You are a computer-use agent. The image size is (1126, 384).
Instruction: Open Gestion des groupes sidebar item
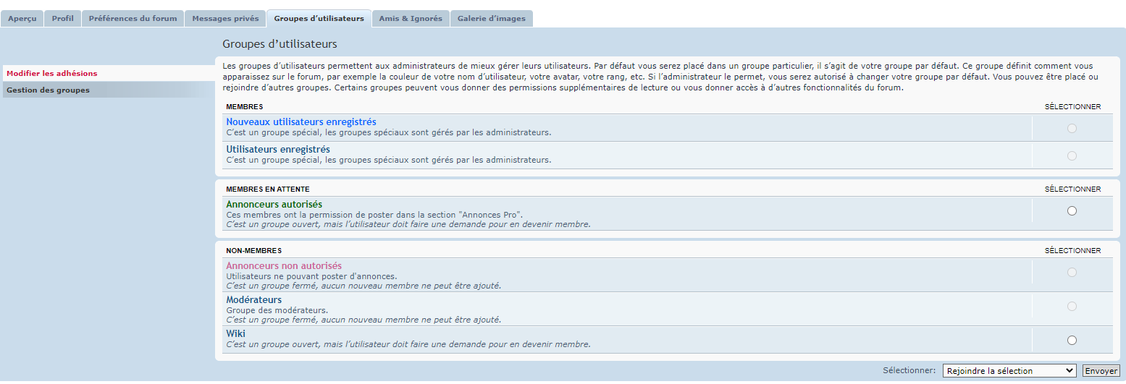coord(49,90)
